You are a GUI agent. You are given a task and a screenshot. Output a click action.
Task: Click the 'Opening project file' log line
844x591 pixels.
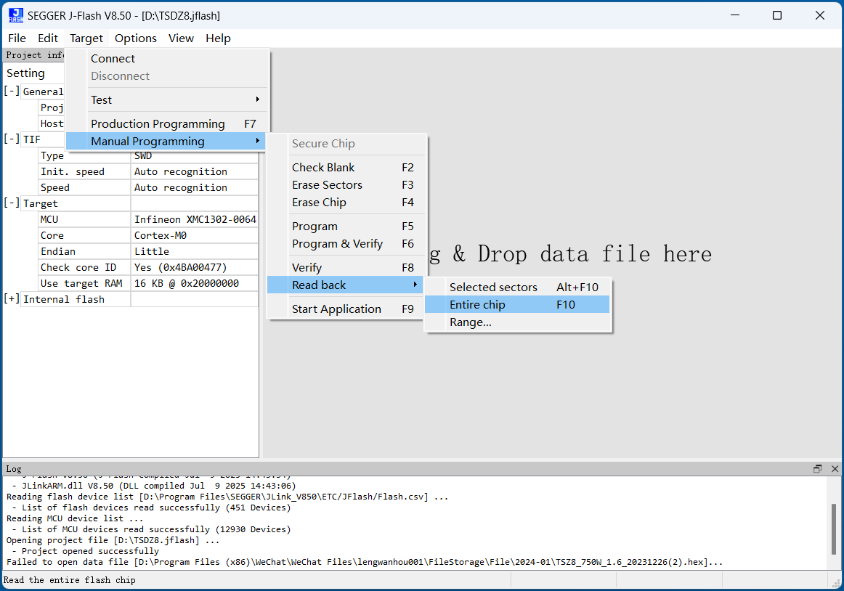(x=113, y=540)
